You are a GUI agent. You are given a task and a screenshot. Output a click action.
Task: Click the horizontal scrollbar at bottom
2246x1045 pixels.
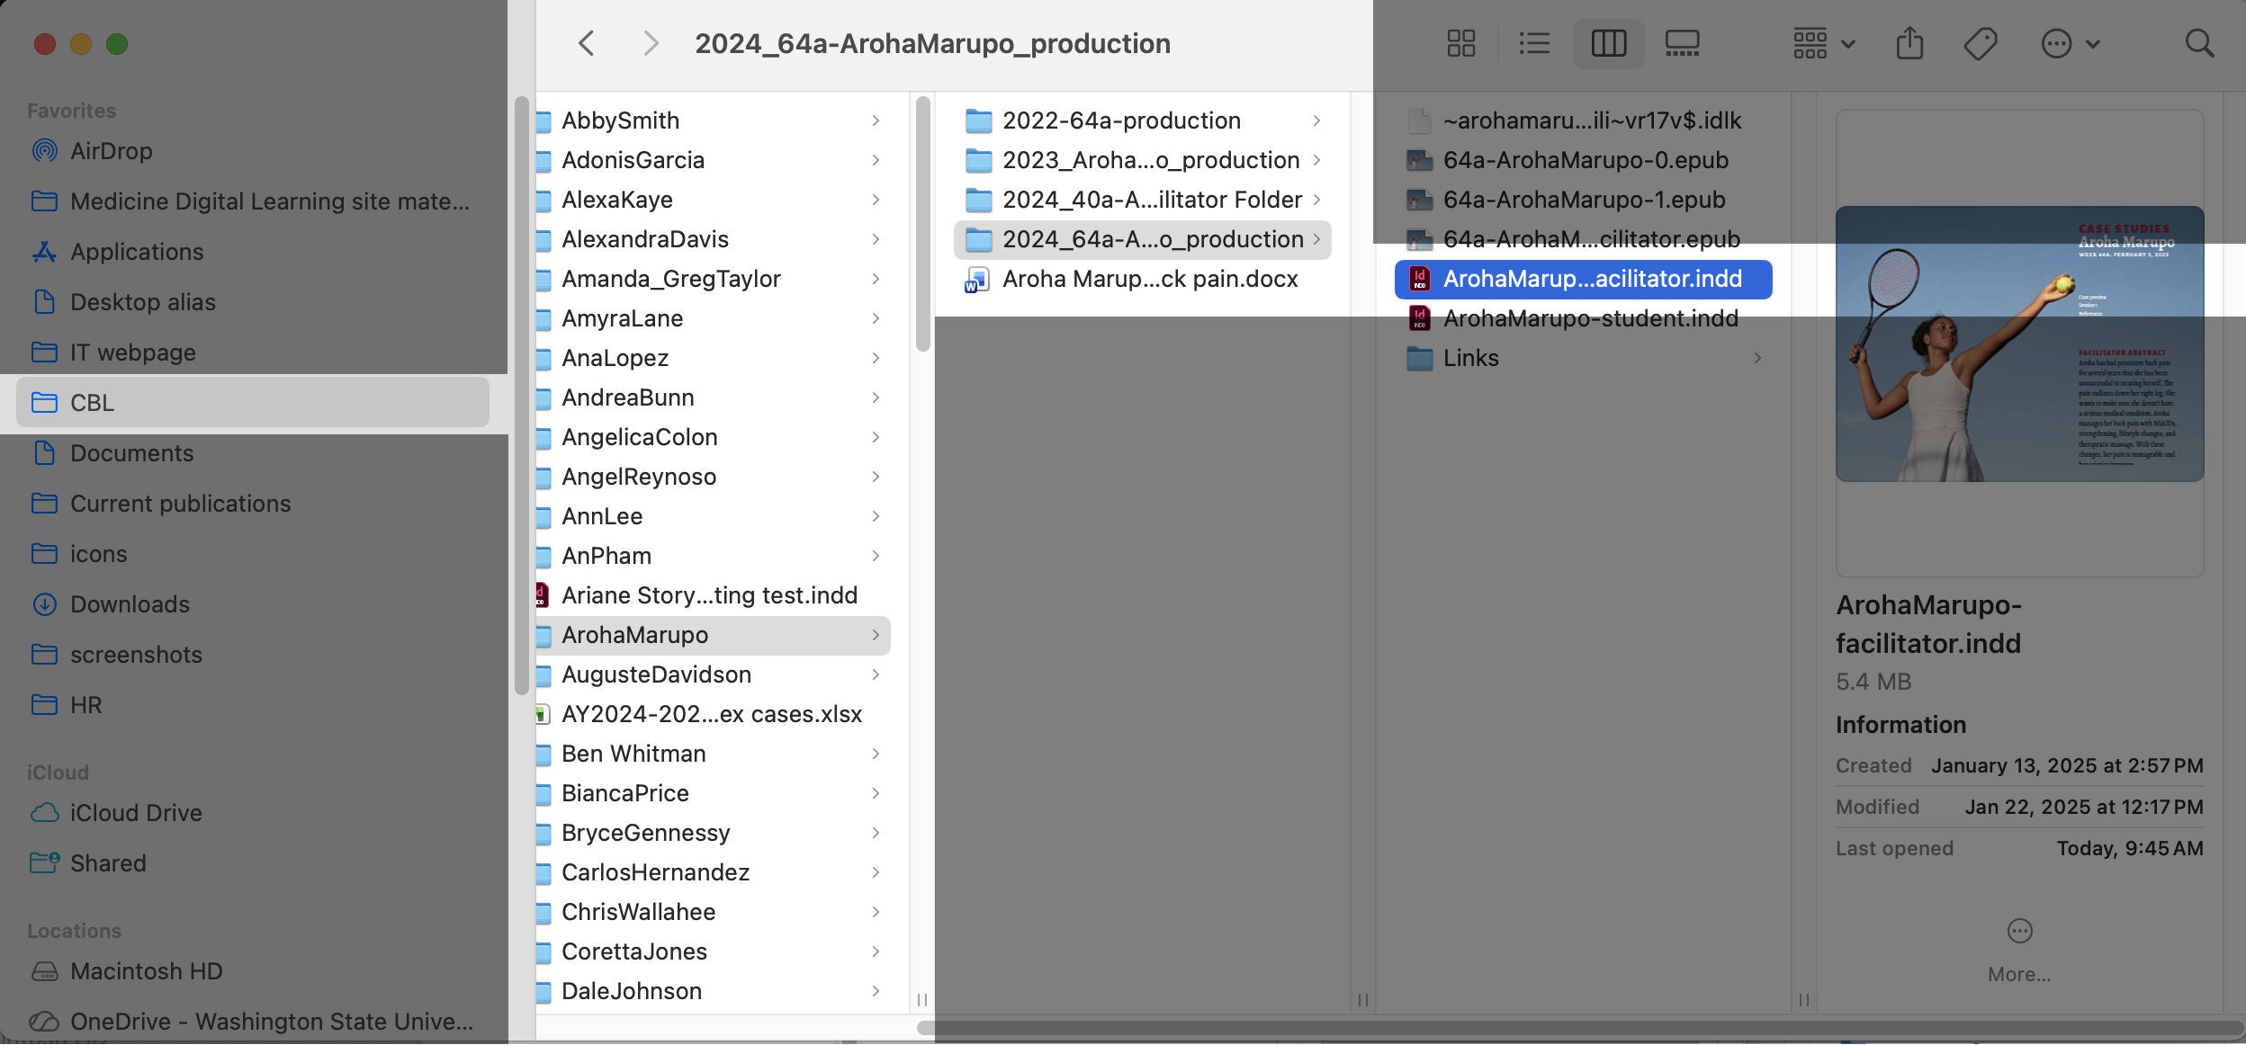click(x=1575, y=1027)
